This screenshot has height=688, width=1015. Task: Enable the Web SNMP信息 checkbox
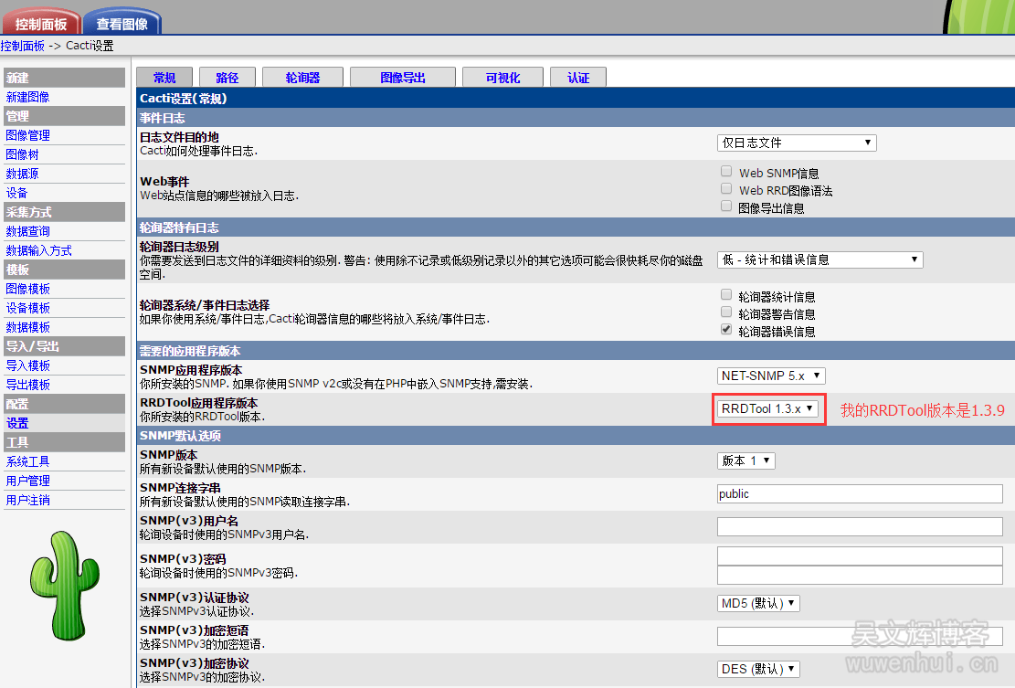click(726, 172)
